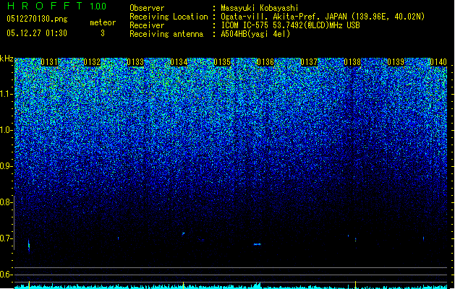
Task: Select the A504HB(yagi 4el) antenna text
Action: pos(255,34)
